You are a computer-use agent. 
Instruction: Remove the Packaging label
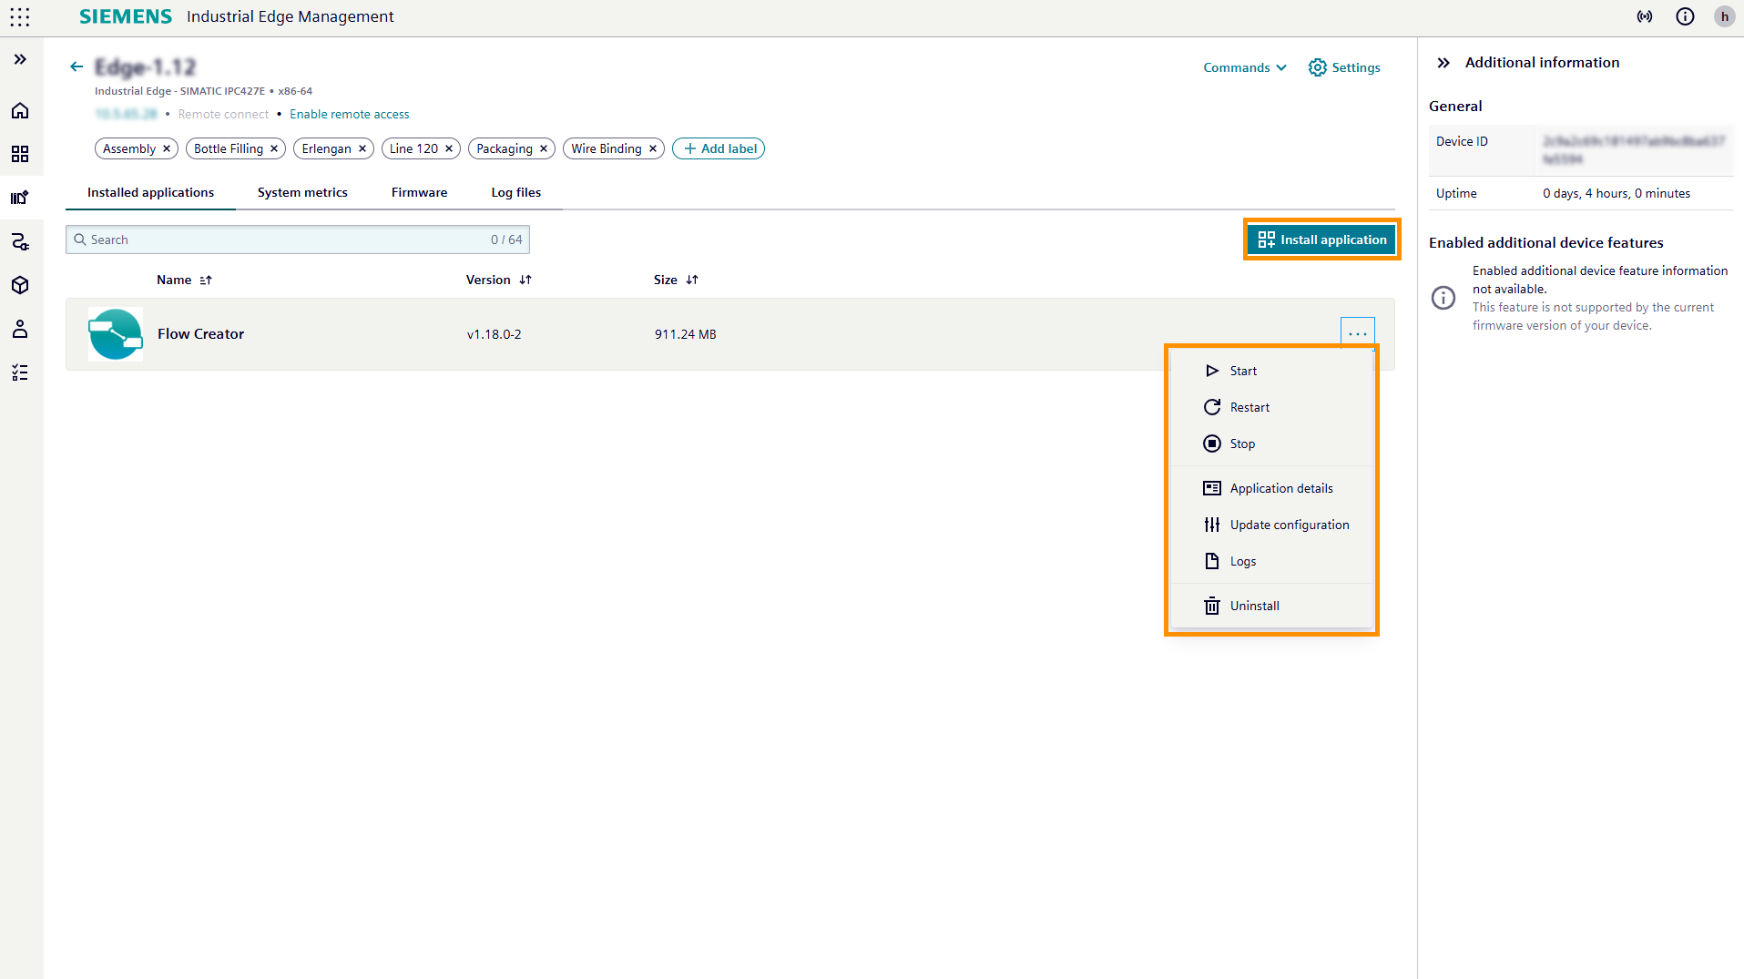[544, 148]
